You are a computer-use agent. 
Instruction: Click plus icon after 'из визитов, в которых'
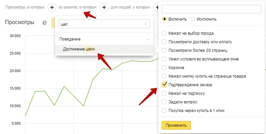[104, 8]
